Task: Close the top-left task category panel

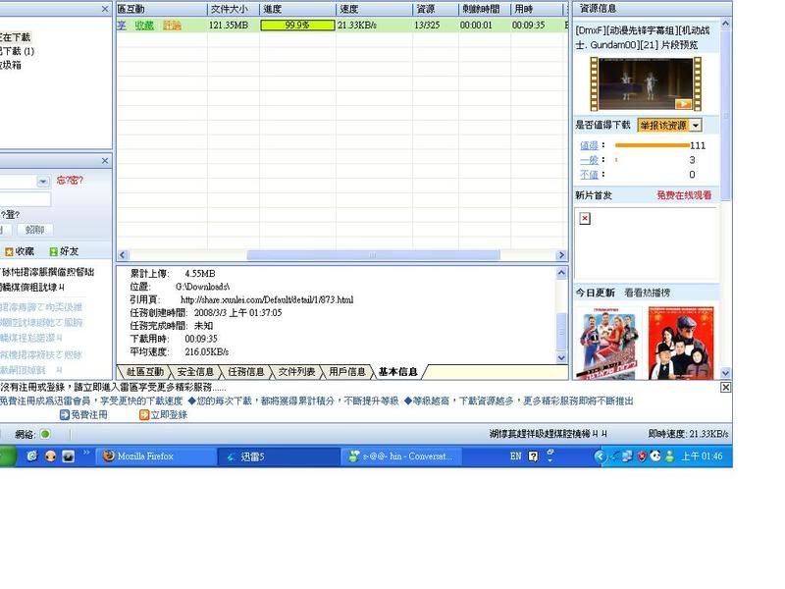Action: [105, 9]
